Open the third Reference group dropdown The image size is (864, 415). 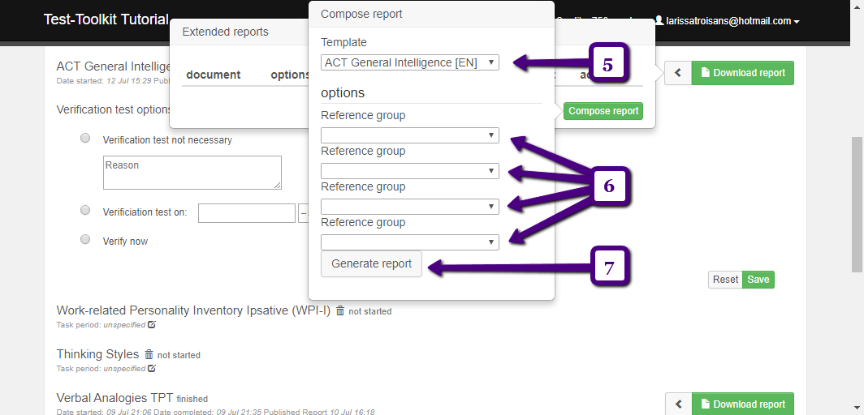[410, 207]
